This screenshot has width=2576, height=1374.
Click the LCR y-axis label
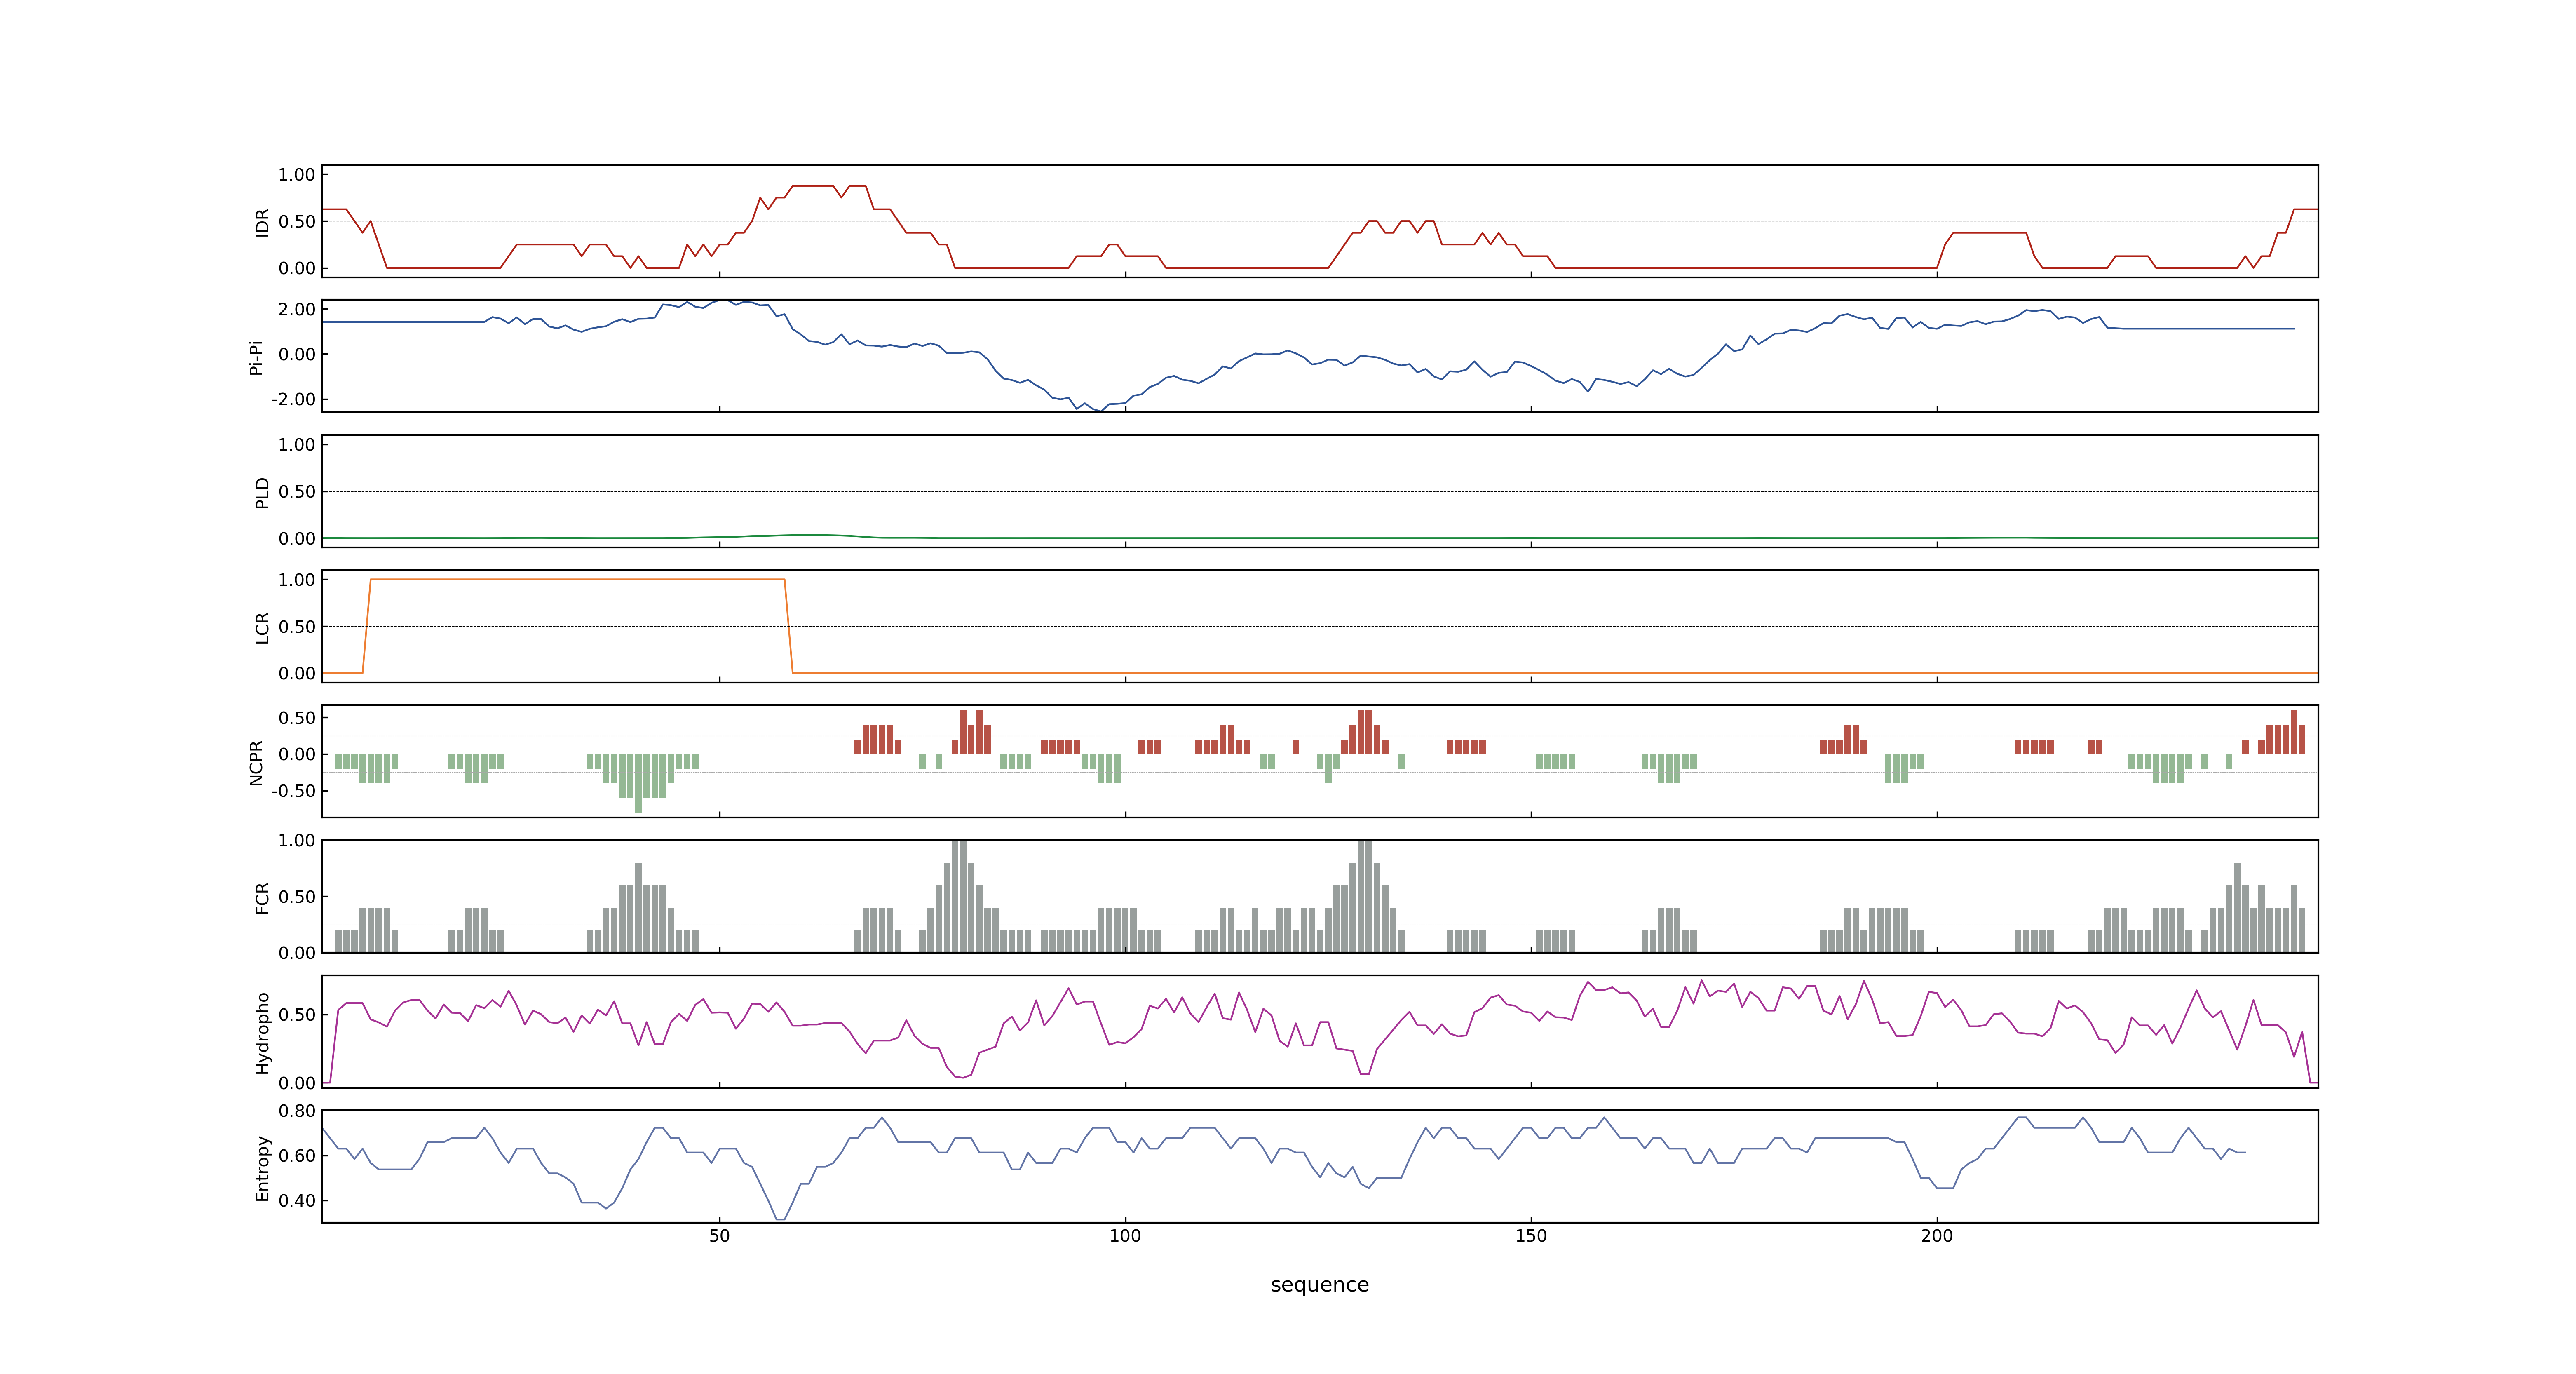point(263,628)
